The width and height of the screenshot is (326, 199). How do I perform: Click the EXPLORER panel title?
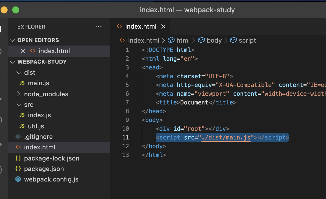31,27
